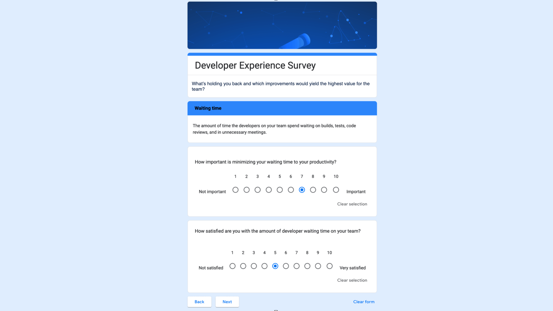Select radio button 7 for importance
This screenshot has height=311, width=553.
pyautogui.click(x=302, y=189)
